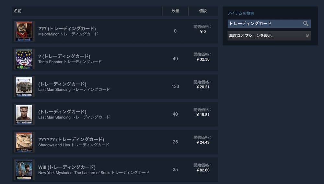Viewport: 324px width, 184px height.
Task: Sort listings by 名前 column header
Action: click(x=18, y=11)
